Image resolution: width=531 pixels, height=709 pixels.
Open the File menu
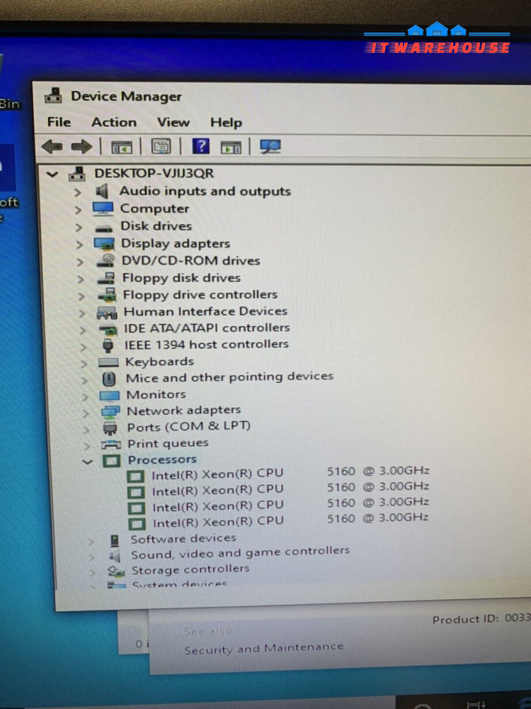(x=59, y=122)
